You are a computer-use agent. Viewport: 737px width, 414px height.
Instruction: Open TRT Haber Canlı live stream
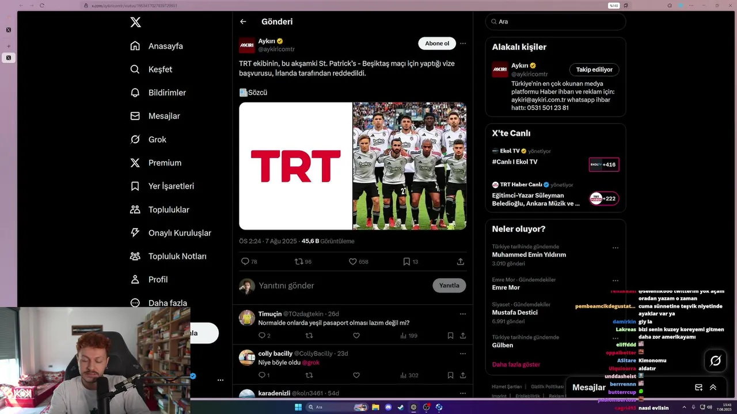point(556,195)
